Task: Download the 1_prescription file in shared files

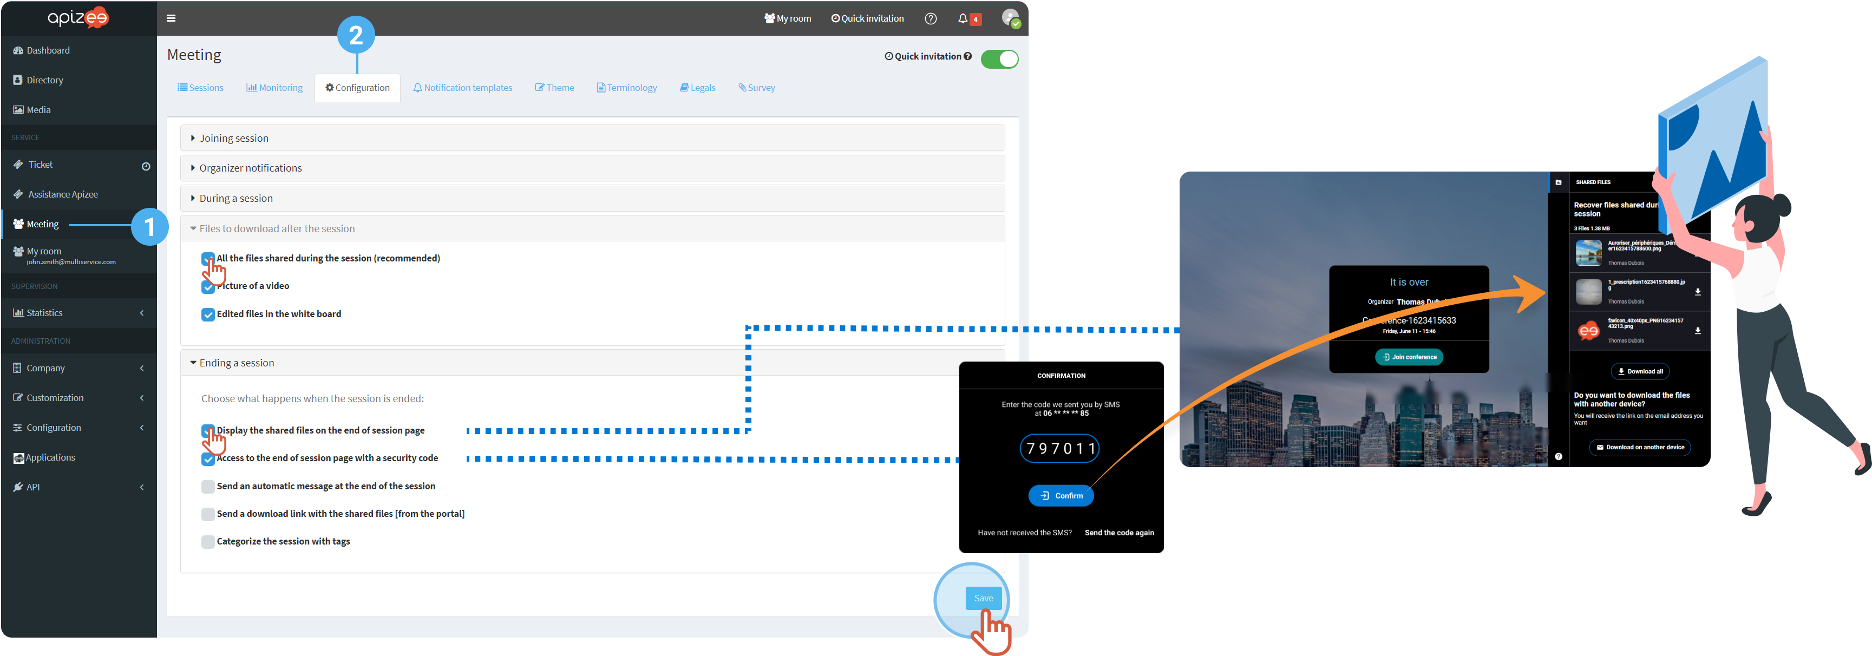Action: 1698,292
